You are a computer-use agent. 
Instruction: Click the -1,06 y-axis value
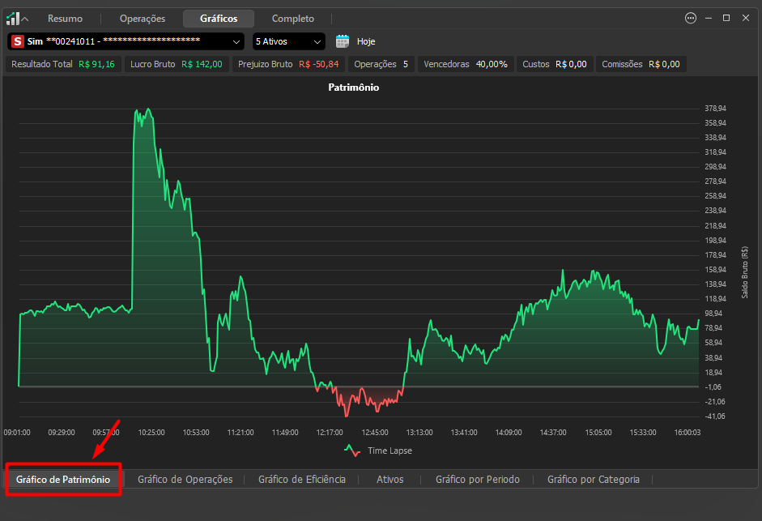tap(713, 387)
